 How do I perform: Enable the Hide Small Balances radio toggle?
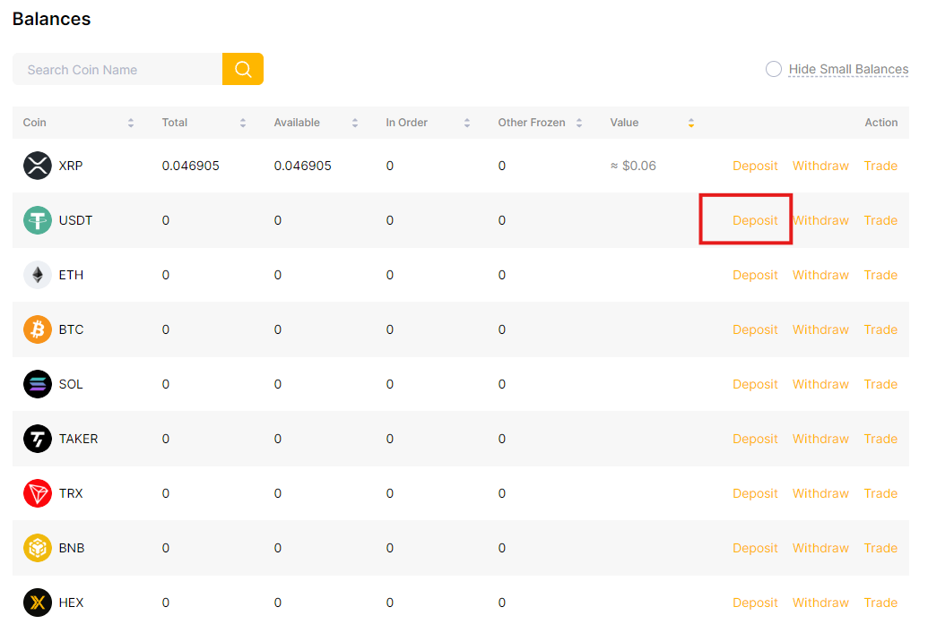(774, 69)
